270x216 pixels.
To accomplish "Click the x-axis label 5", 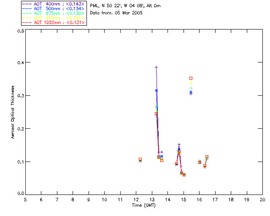I will 25,200.
